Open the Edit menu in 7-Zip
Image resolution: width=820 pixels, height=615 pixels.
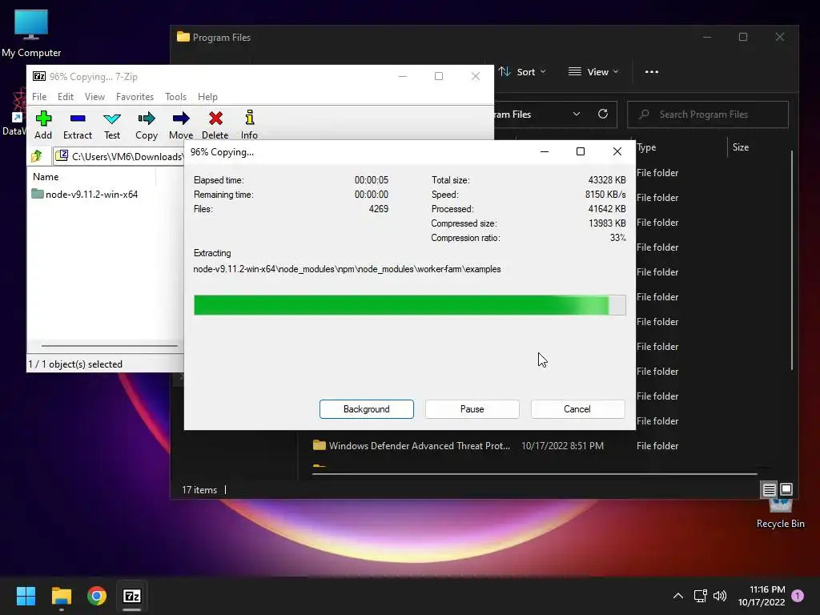pyautogui.click(x=66, y=97)
